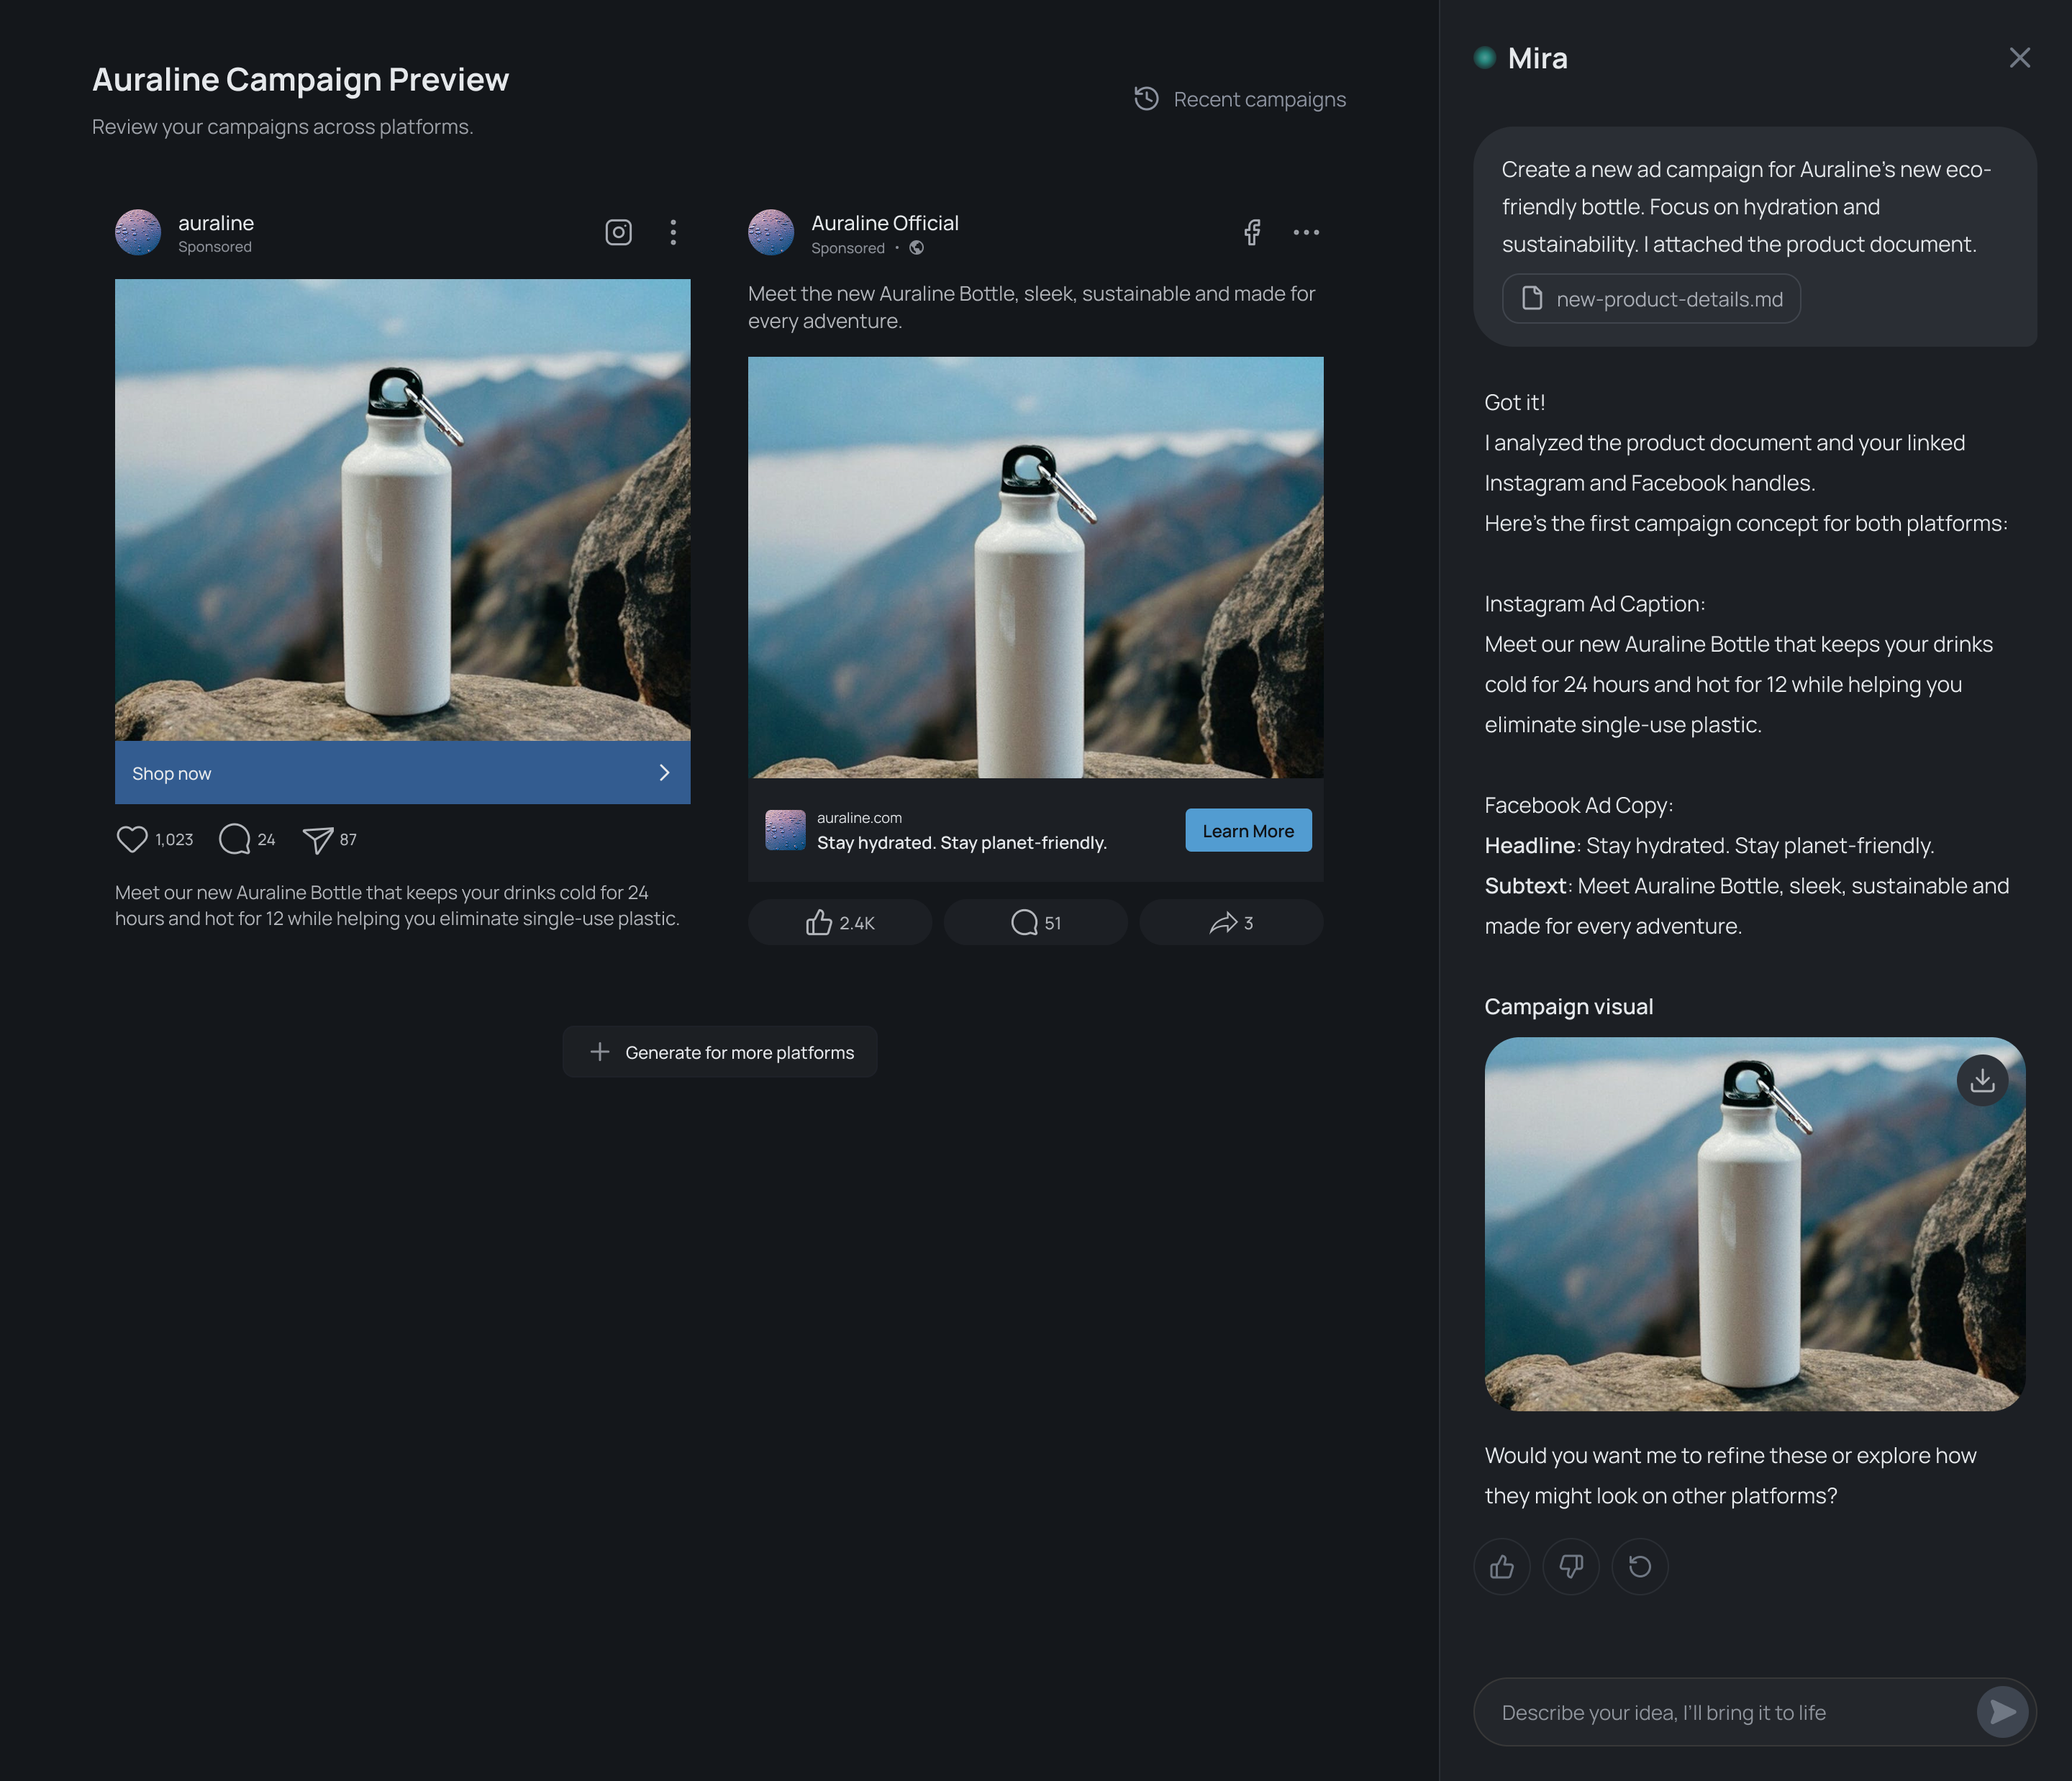Give the Mira response a thumbs down

[x=1571, y=1567]
